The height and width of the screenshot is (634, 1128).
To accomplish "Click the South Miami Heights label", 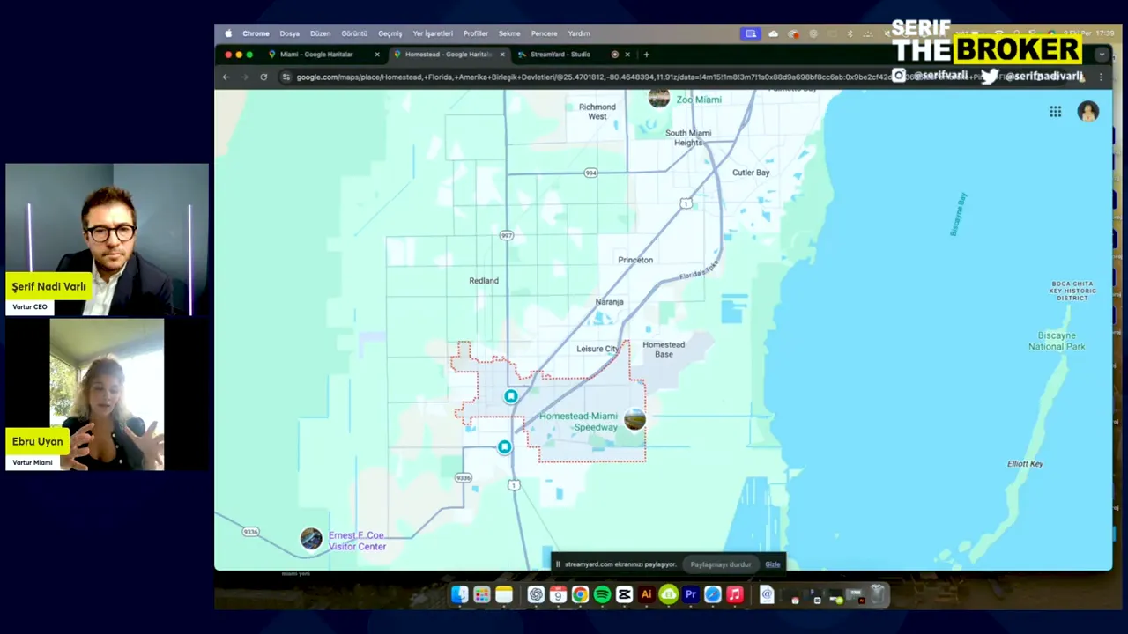I will pos(688,138).
